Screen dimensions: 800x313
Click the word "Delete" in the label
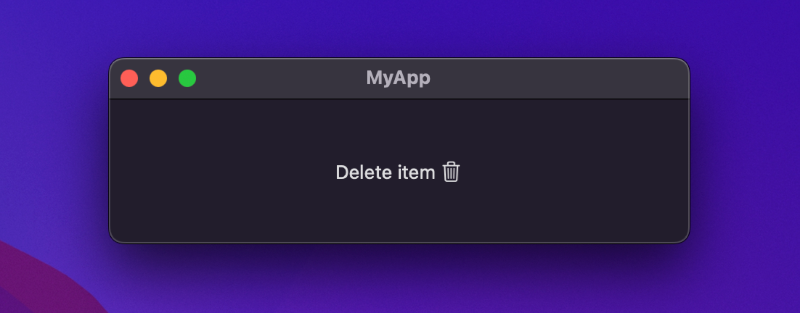click(x=364, y=172)
